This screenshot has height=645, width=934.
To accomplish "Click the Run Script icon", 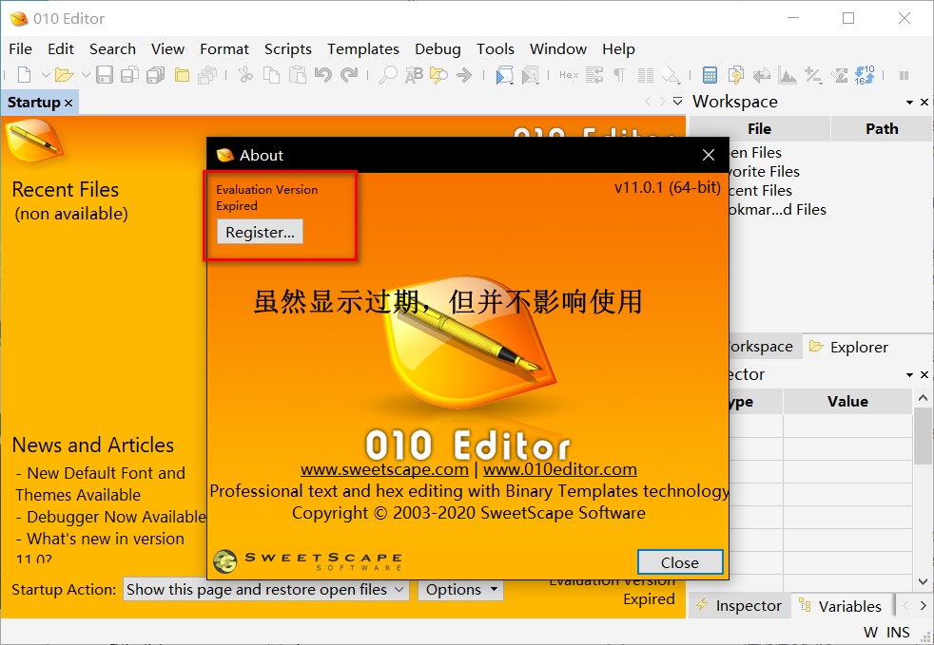I will [504, 75].
